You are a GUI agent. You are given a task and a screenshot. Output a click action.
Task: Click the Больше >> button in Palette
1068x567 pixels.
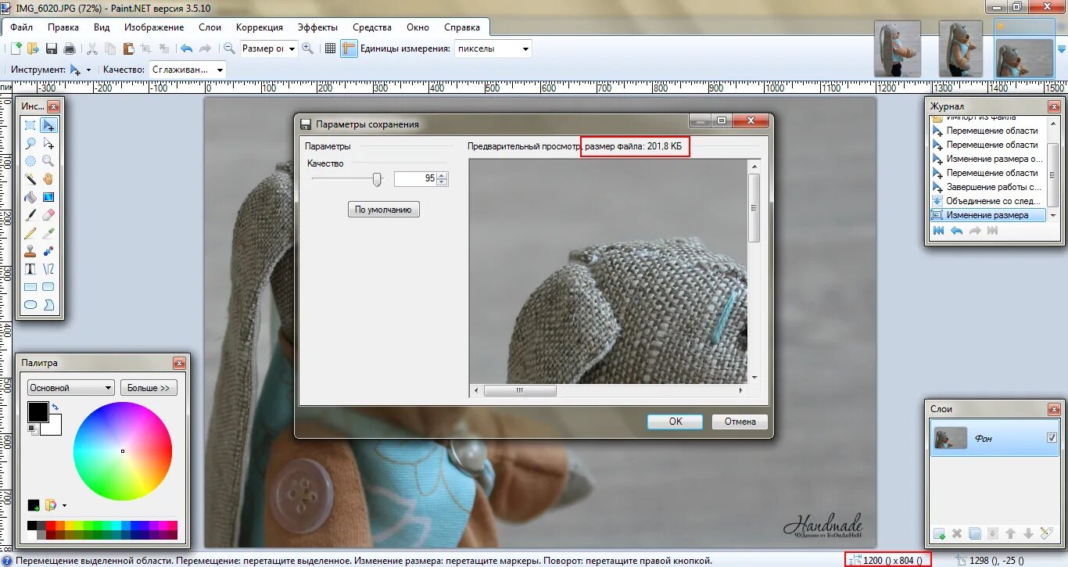click(x=149, y=388)
